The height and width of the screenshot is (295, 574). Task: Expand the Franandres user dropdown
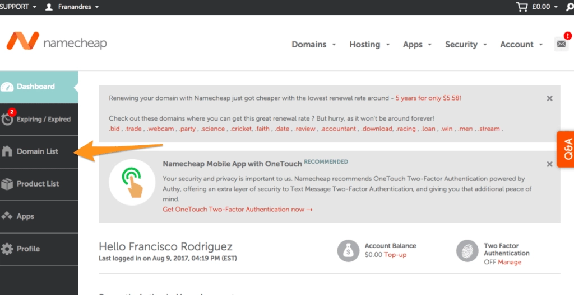point(78,7)
